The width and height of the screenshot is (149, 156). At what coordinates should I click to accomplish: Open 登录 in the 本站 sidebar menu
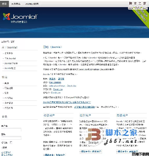point(7,93)
